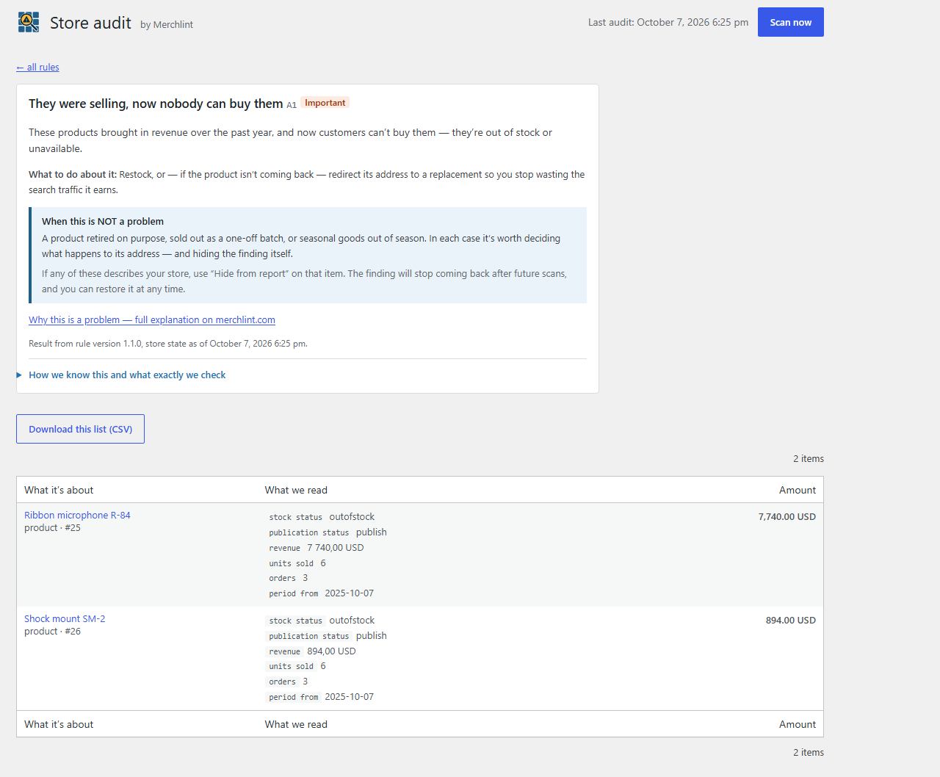Download this list as CSV

[81, 429]
